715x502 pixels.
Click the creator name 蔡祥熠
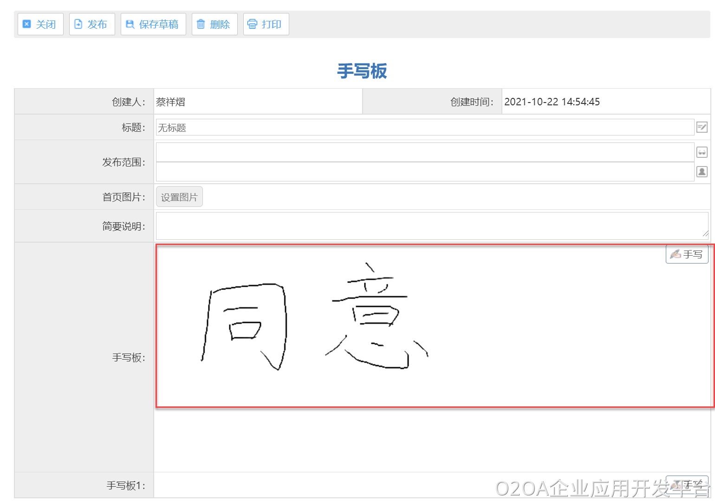pyautogui.click(x=171, y=102)
